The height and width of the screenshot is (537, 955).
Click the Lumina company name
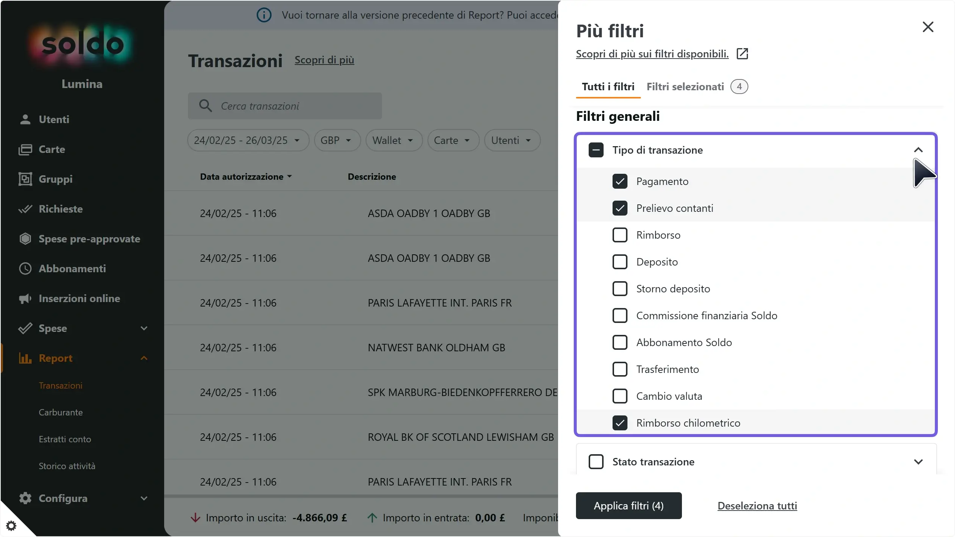(x=82, y=84)
